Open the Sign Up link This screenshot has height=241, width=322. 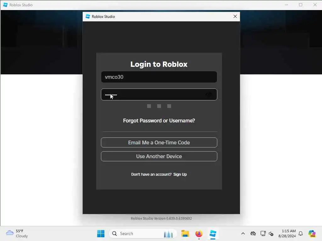click(x=180, y=174)
